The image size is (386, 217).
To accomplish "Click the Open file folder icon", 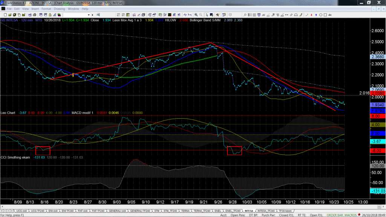I will (10, 15).
